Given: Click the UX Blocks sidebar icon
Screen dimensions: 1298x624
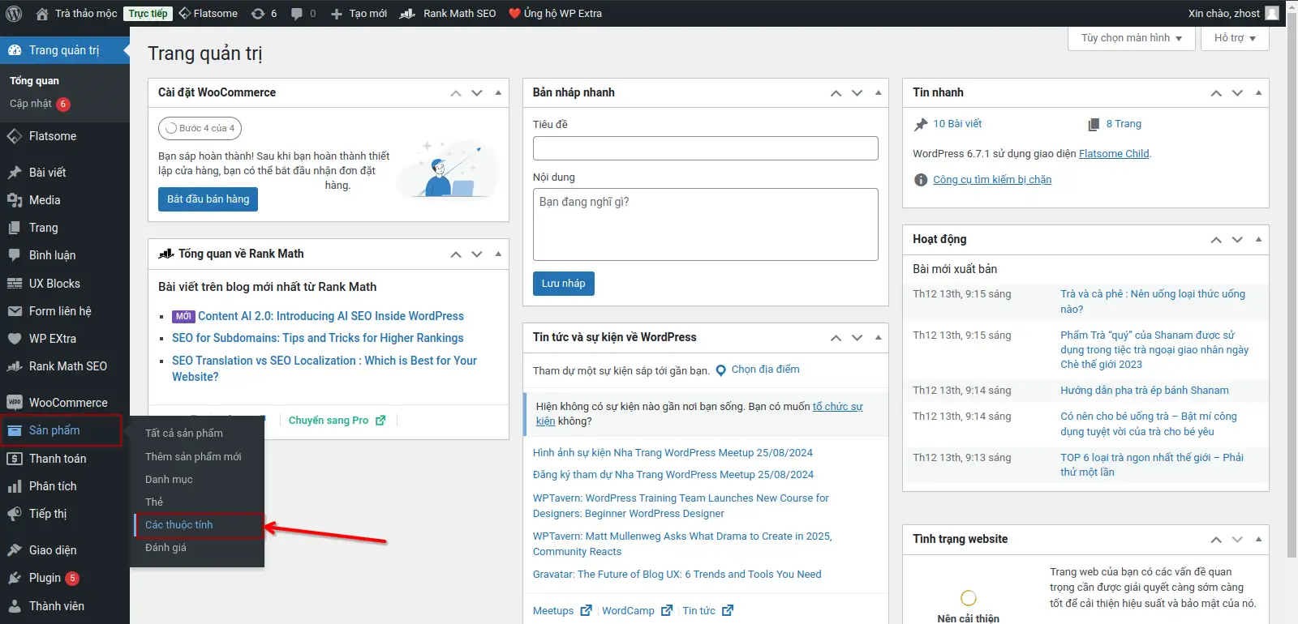Looking at the screenshot, I should click(15, 284).
